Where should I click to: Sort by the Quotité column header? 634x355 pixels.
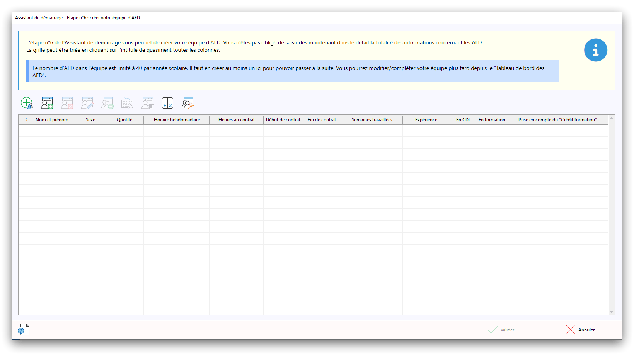coord(124,120)
